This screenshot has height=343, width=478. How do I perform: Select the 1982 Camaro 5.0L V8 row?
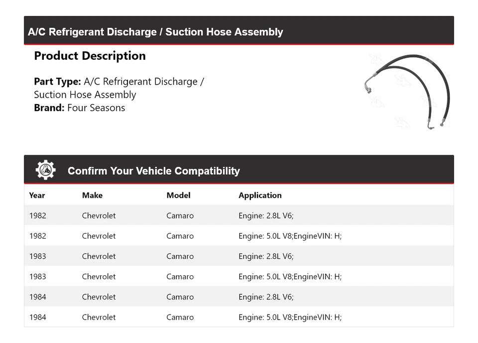(239, 236)
